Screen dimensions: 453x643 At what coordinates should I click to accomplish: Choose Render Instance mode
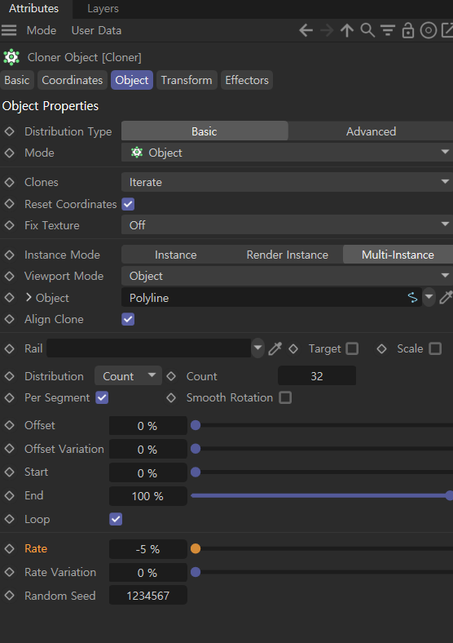(x=287, y=255)
